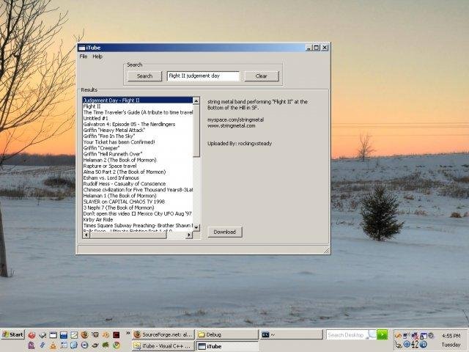The image size is (469, 352).
Task: Select result "3 Nephi 7 (The Book of Mormon)"
Action: click(x=138, y=208)
